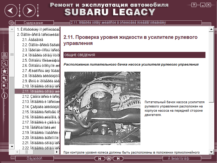Click contents horizontal scrollbar thumb
This screenshot has height=163, width=217.
pos(26,152)
